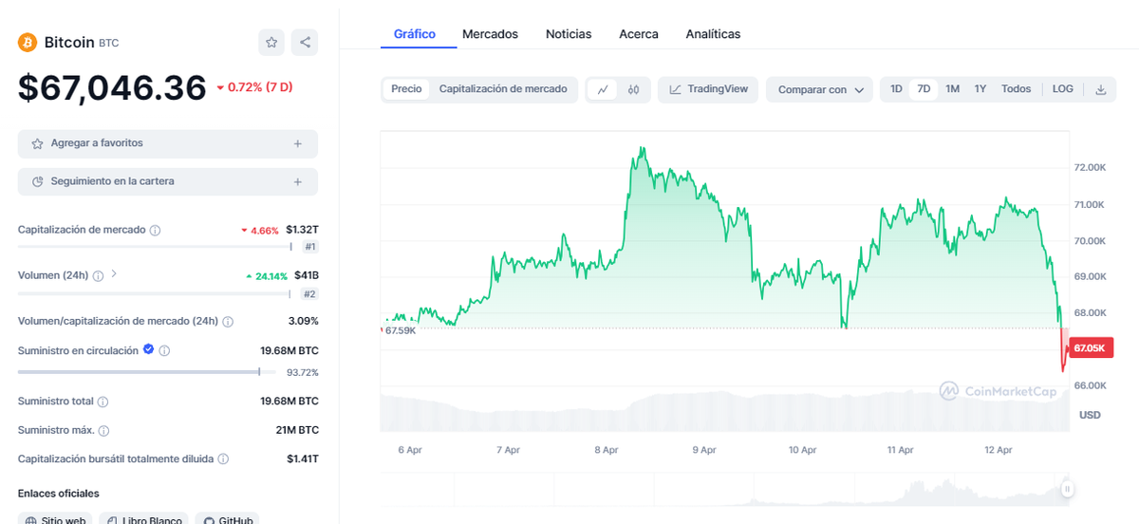Viewport: 1139px width, 524px height.
Task: Select the 1M time range
Action: point(952,89)
